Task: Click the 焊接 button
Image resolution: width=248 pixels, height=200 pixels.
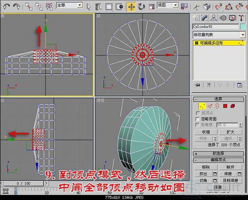Action: [x=228, y=174]
